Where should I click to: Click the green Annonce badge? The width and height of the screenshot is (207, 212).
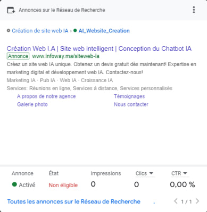(18, 56)
